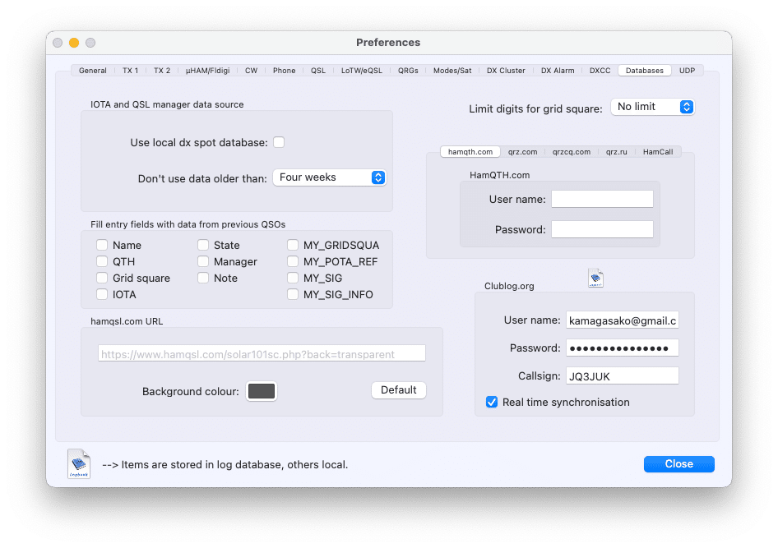
Task: Click the Background colour swatch
Action: point(261,391)
